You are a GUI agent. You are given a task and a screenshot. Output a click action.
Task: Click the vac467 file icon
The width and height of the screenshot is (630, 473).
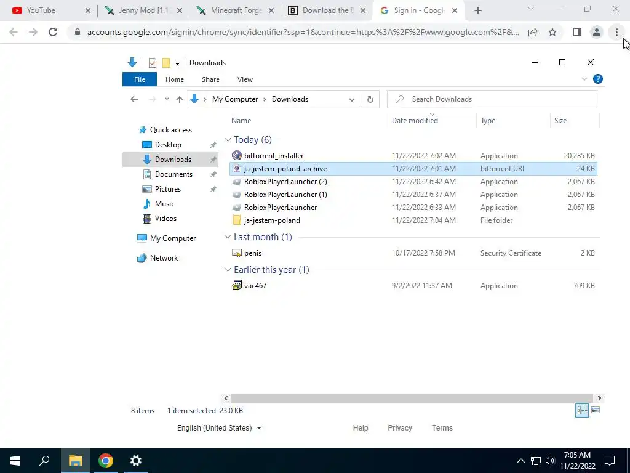pos(237,285)
